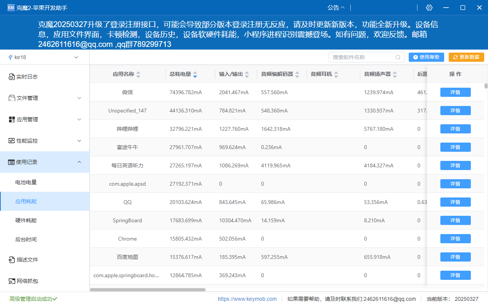Click the 4119.965mA codec value
Image resolution: width=488 pixels, height=305 pixels.
pos(276,165)
